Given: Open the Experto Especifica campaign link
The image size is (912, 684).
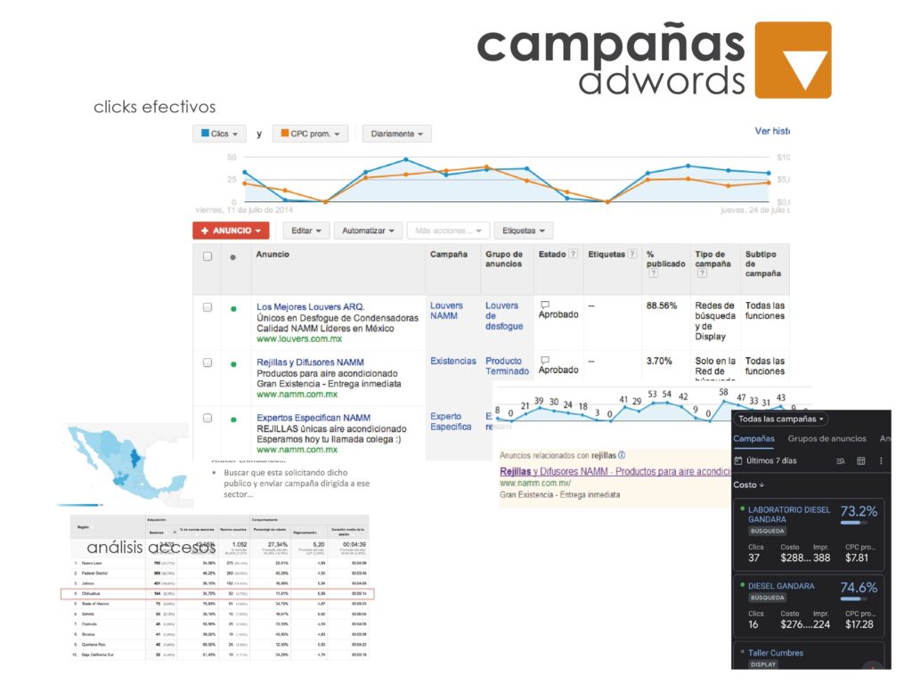Looking at the screenshot, I should (451, 421).
